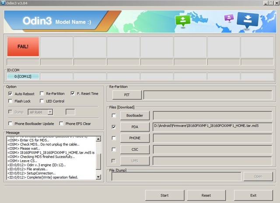Click the Odin3 title bar app icon
Viewport: 280px width, 203px height.
click(x=3, y=3)
